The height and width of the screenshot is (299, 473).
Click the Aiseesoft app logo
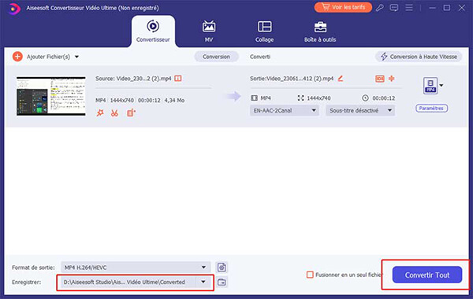pos(13,8)
